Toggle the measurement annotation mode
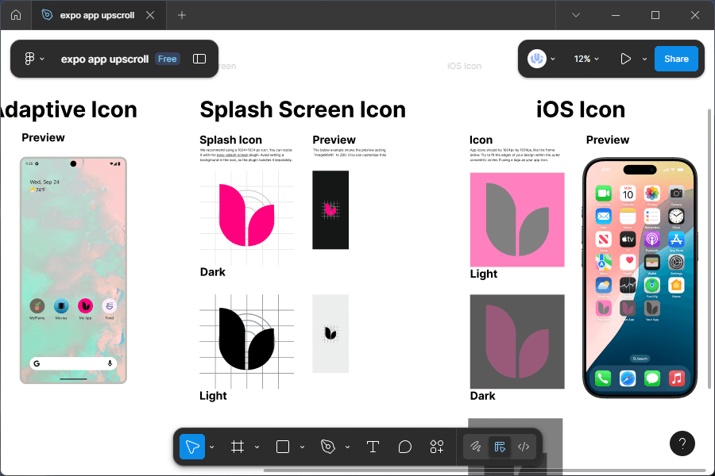This screenshot has height=476, width=715. [500, 446]
